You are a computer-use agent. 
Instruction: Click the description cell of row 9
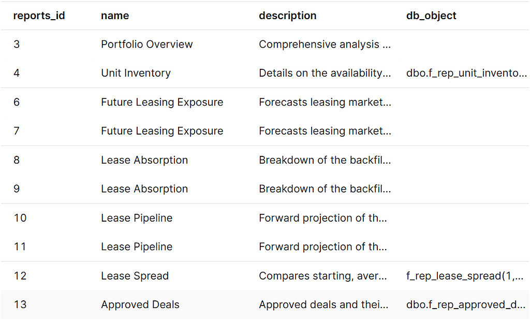[325, 189]
